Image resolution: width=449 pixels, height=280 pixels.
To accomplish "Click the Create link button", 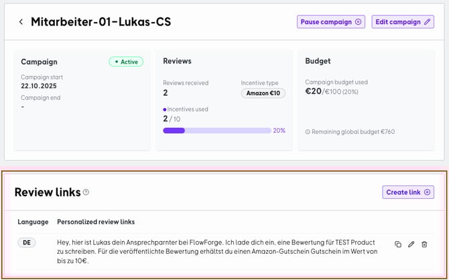I will pos(408,192).
